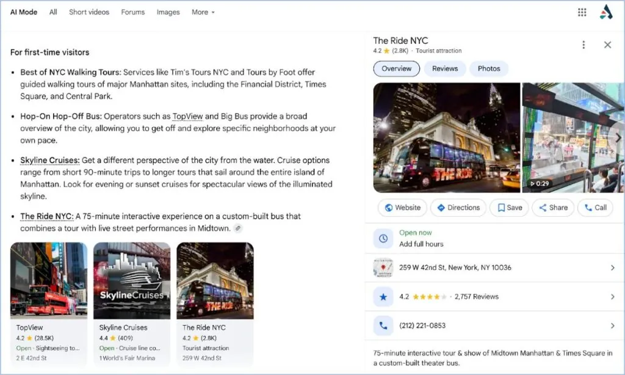Open the Skyline Cruises bullet link
Screen dimensions: 625x375
pos(50,161)
